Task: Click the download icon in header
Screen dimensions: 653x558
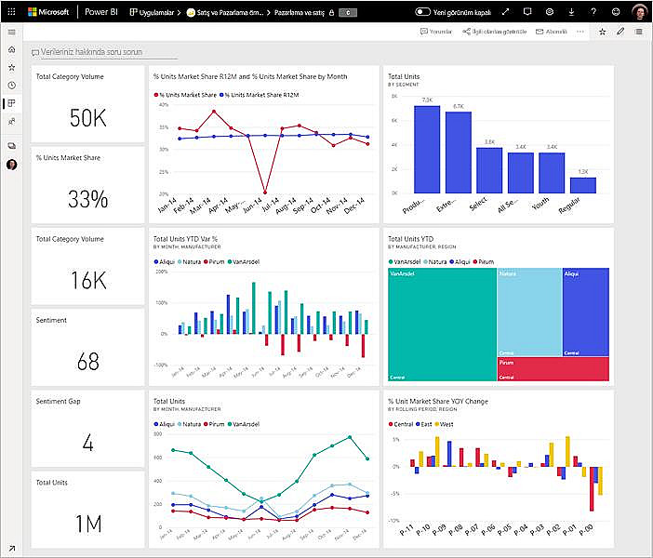Action: tap(571, 12)
